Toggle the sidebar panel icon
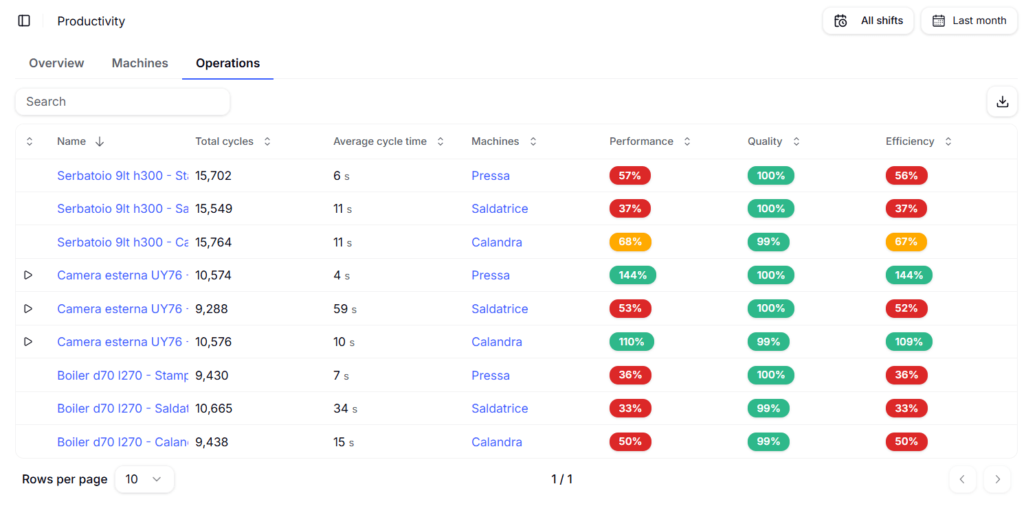The width and height of the screenshot is (1026, 506). click(24, 21)
